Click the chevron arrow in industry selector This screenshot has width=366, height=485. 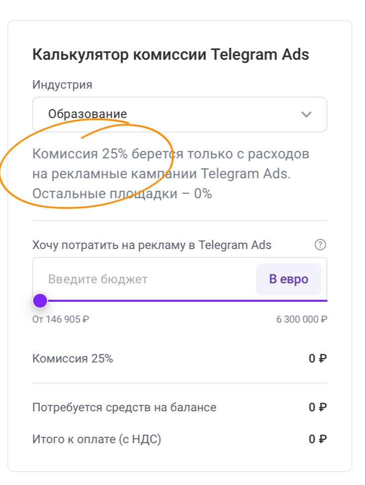[x=306, y=115]
